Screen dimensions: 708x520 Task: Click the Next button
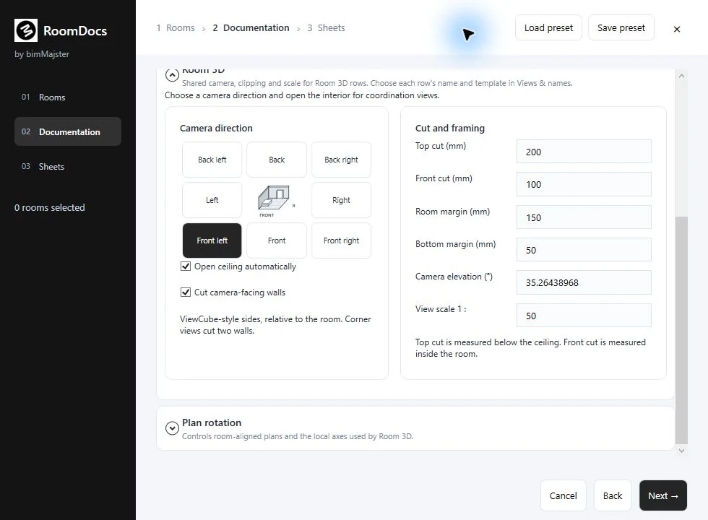pos(663,495)
